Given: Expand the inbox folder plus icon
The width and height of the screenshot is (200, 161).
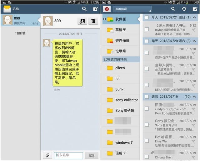Looking at the screenshot, I should click(x=104, y=19).
